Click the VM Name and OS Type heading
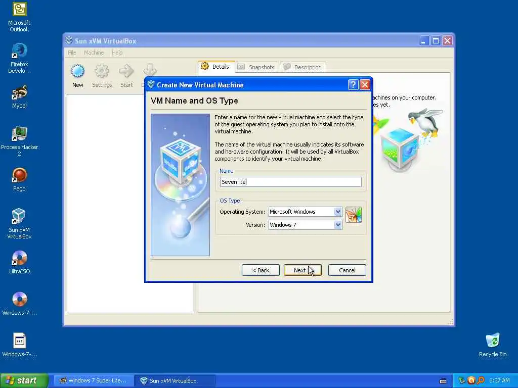The width and height of the screenshot is (518, 388). [194, 101]
